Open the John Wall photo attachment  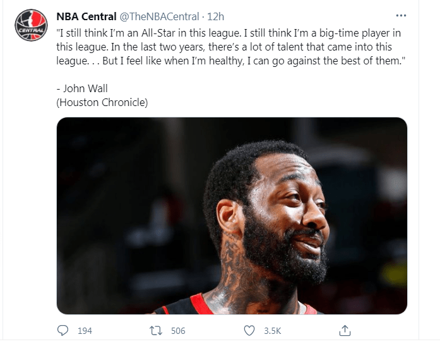click(x=232, y=215)
